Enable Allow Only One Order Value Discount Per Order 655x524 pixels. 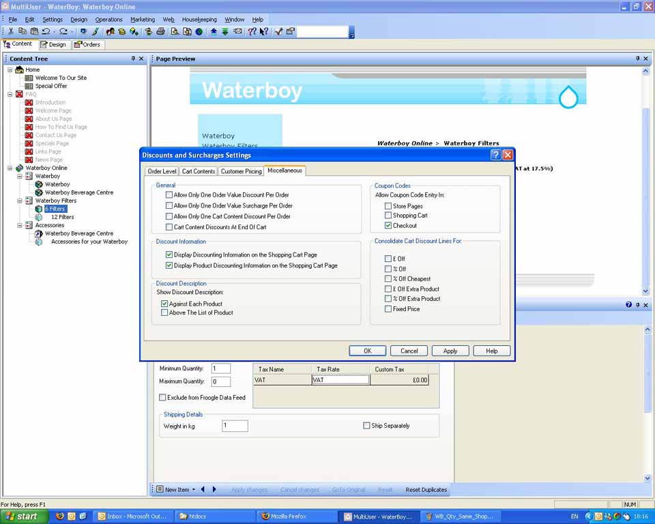[x=169, y=195]
